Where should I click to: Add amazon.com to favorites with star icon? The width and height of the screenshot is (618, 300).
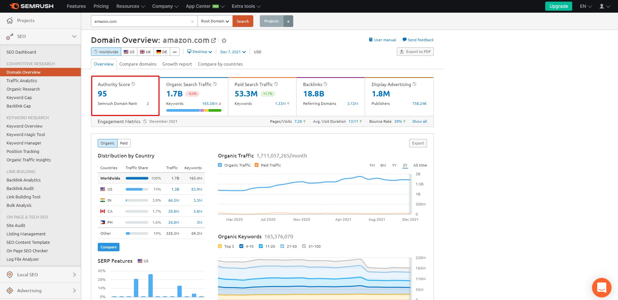coord(224,41)
